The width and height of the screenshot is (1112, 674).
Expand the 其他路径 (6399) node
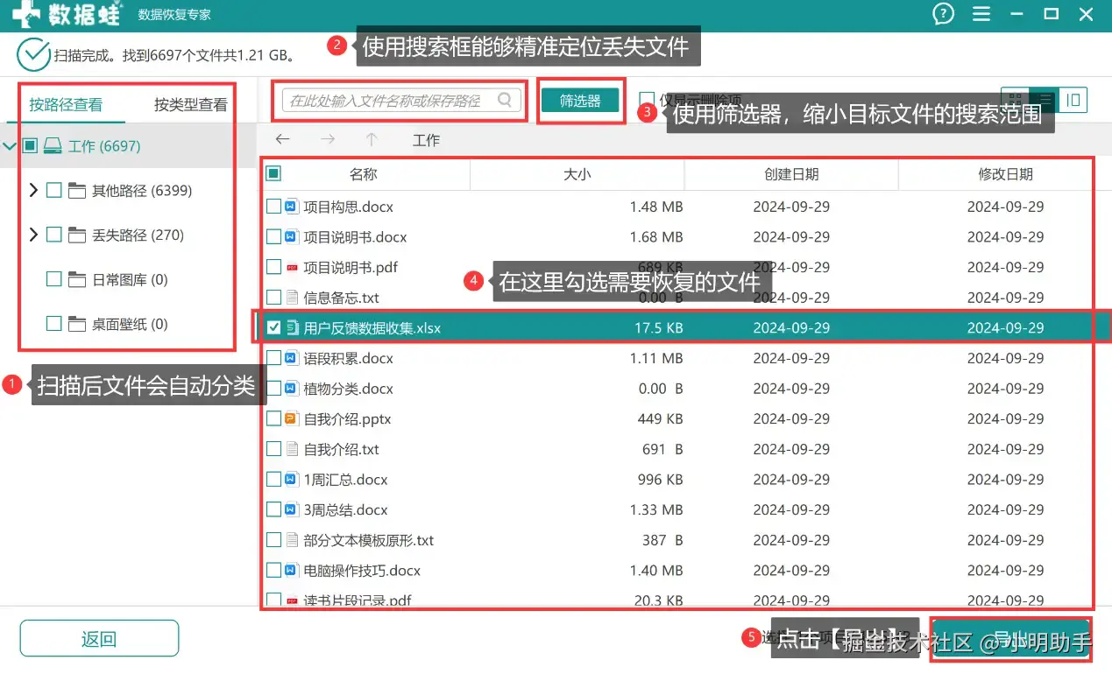pos(33,190)
